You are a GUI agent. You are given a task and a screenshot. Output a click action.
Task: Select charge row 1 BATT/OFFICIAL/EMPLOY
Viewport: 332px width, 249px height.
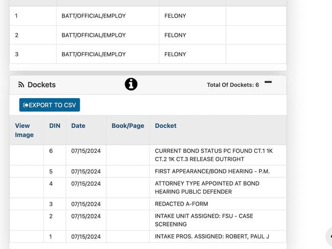93,16
